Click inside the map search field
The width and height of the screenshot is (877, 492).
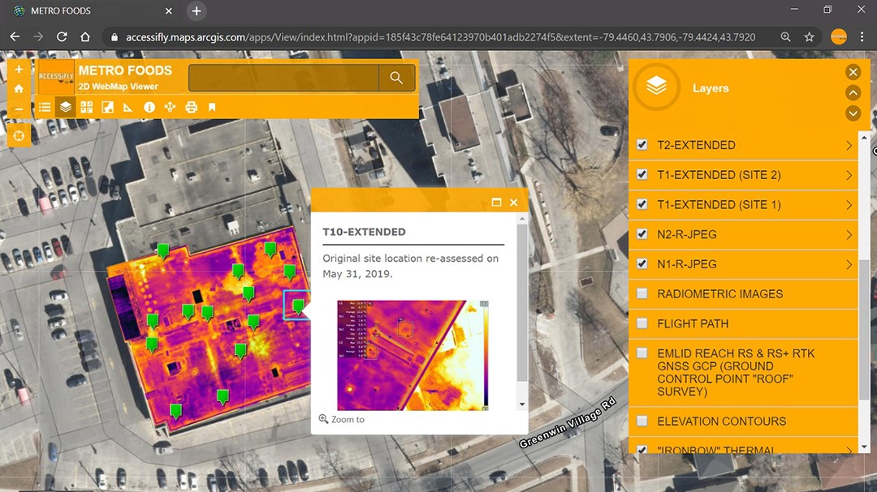pyautogui.click(x=283, y=78)
